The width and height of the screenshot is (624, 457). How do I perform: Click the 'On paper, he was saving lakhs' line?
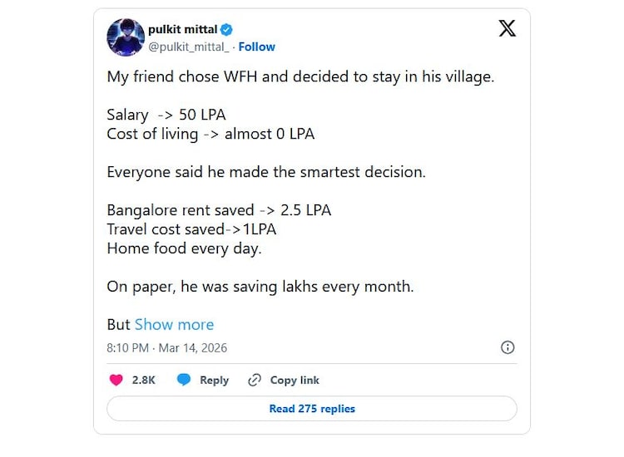tap(260, 287)
